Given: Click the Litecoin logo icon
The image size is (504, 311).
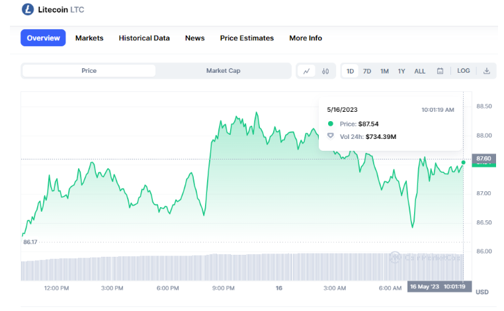Looking at the screenshot, I should click(28, 9).
